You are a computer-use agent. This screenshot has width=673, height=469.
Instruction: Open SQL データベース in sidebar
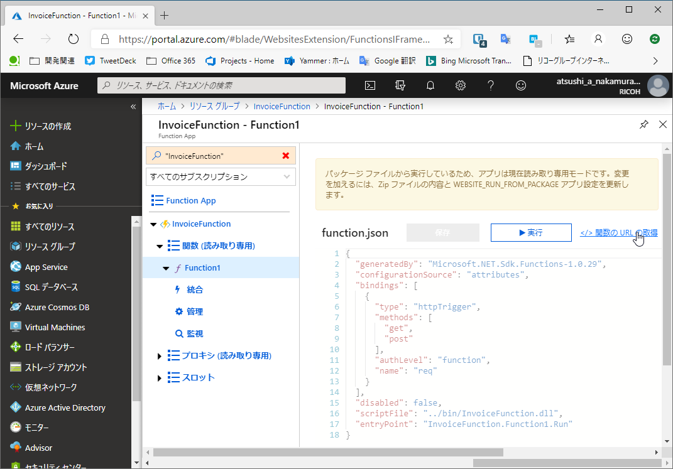(x=44, y=287)
